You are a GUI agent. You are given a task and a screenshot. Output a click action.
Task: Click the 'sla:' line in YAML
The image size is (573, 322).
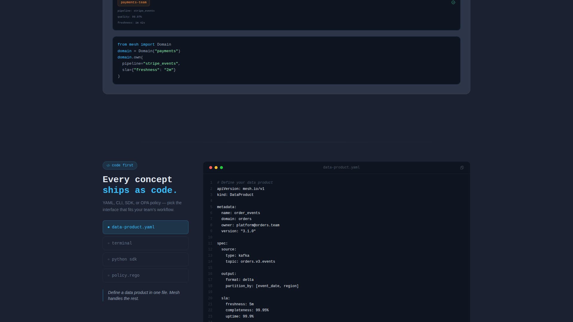[226, 298]
